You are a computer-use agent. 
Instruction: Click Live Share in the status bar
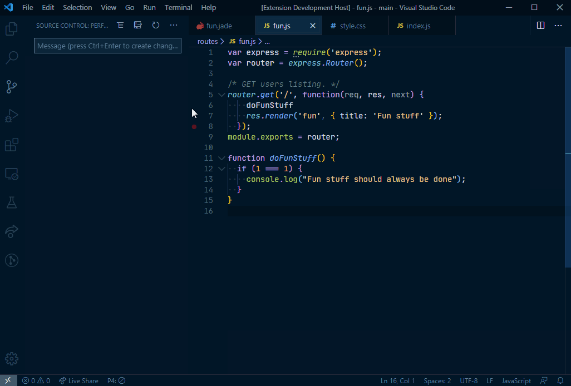pos(78,380)
